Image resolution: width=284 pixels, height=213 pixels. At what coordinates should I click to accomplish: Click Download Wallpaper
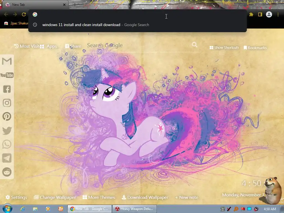coord(145,197)
